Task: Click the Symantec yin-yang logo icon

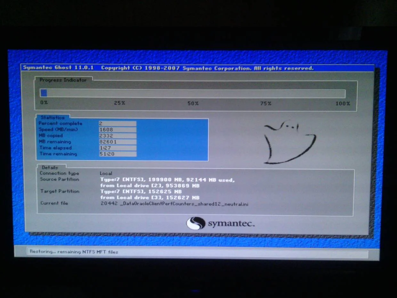Action: (x=196, y=223)
